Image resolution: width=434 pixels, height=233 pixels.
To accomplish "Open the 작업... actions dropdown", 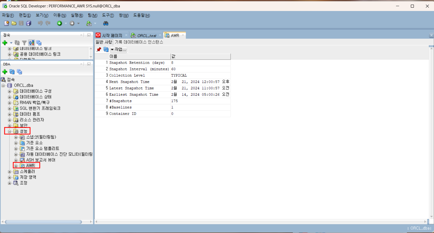I will pyautogui.click(x=119, y=49).
